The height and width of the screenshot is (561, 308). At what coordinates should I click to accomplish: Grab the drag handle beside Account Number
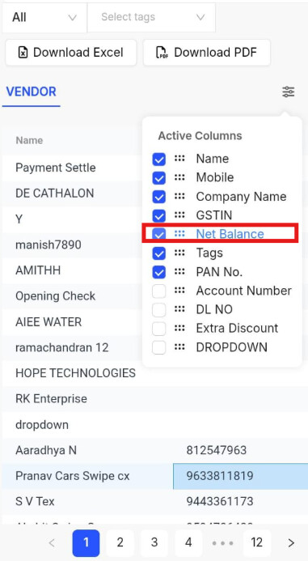[179, 291]
